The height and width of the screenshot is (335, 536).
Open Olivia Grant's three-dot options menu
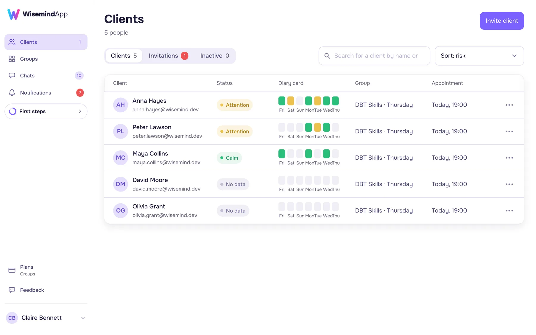pyautogui.click(x=509, y=211)
